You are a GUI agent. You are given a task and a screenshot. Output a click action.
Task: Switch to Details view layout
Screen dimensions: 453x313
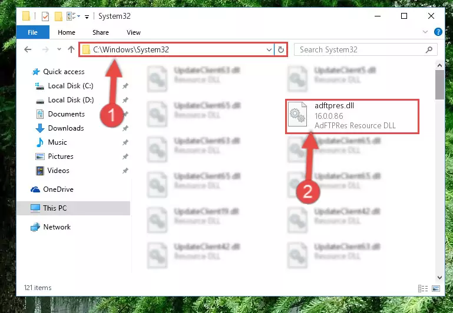click(x=423, y=288)
